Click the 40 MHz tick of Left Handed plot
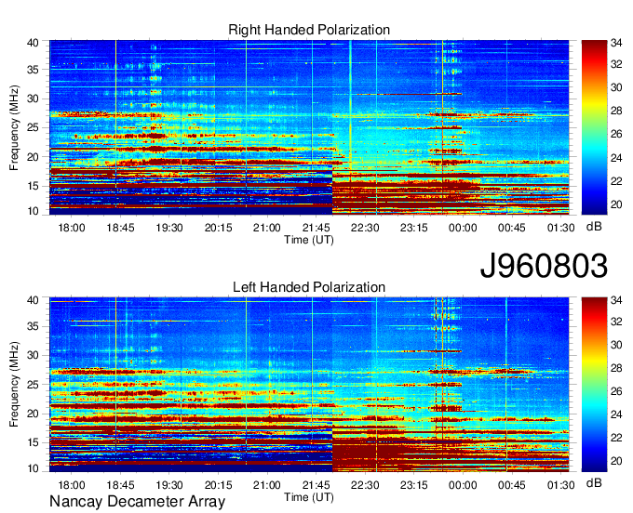 tap(33, 300)
